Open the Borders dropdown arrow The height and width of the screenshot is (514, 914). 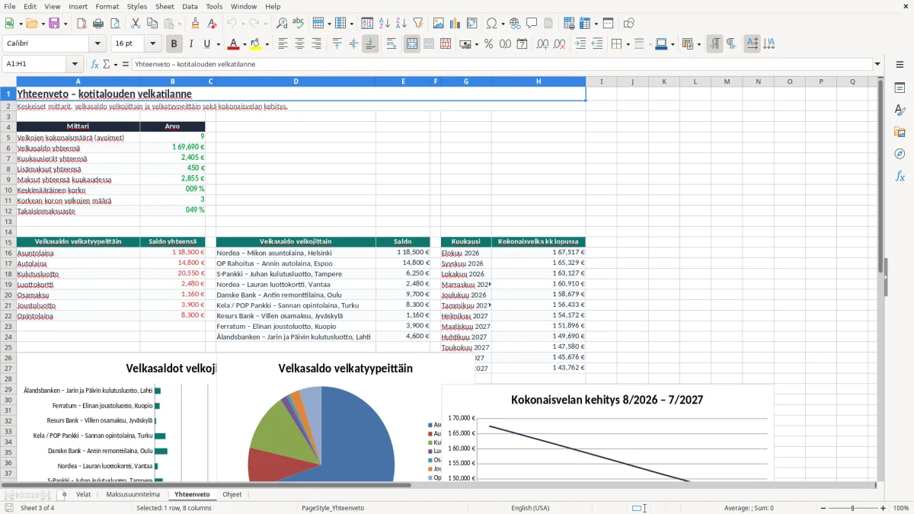point(628,44)
